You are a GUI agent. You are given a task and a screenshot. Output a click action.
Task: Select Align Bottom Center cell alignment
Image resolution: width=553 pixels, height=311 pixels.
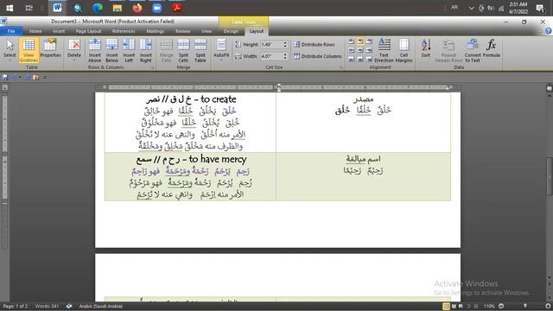pos(360,60)
